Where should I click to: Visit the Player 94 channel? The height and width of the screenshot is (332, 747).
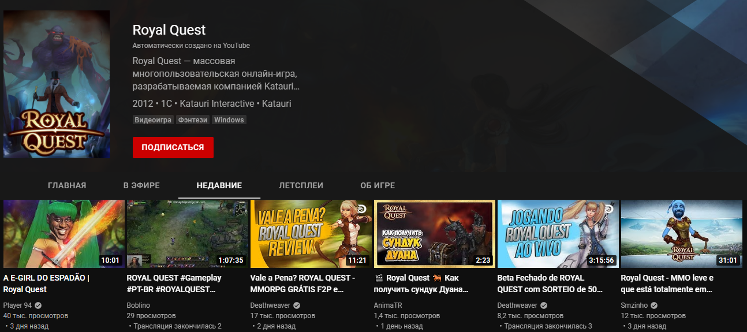pos(17,305)
